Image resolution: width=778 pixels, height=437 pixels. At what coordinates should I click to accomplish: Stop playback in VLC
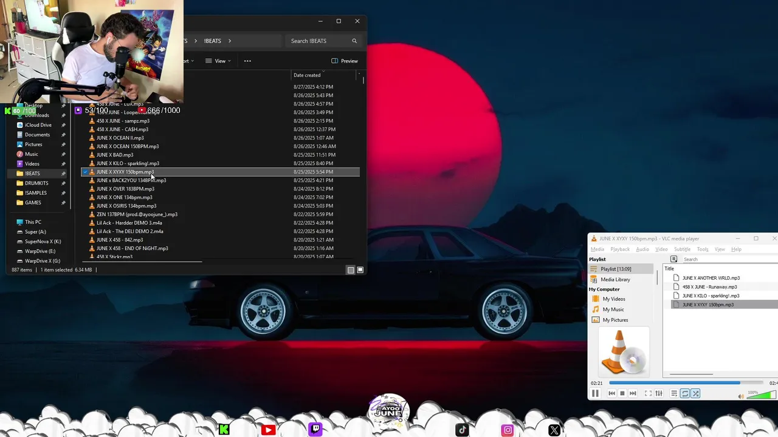[622, 393]
